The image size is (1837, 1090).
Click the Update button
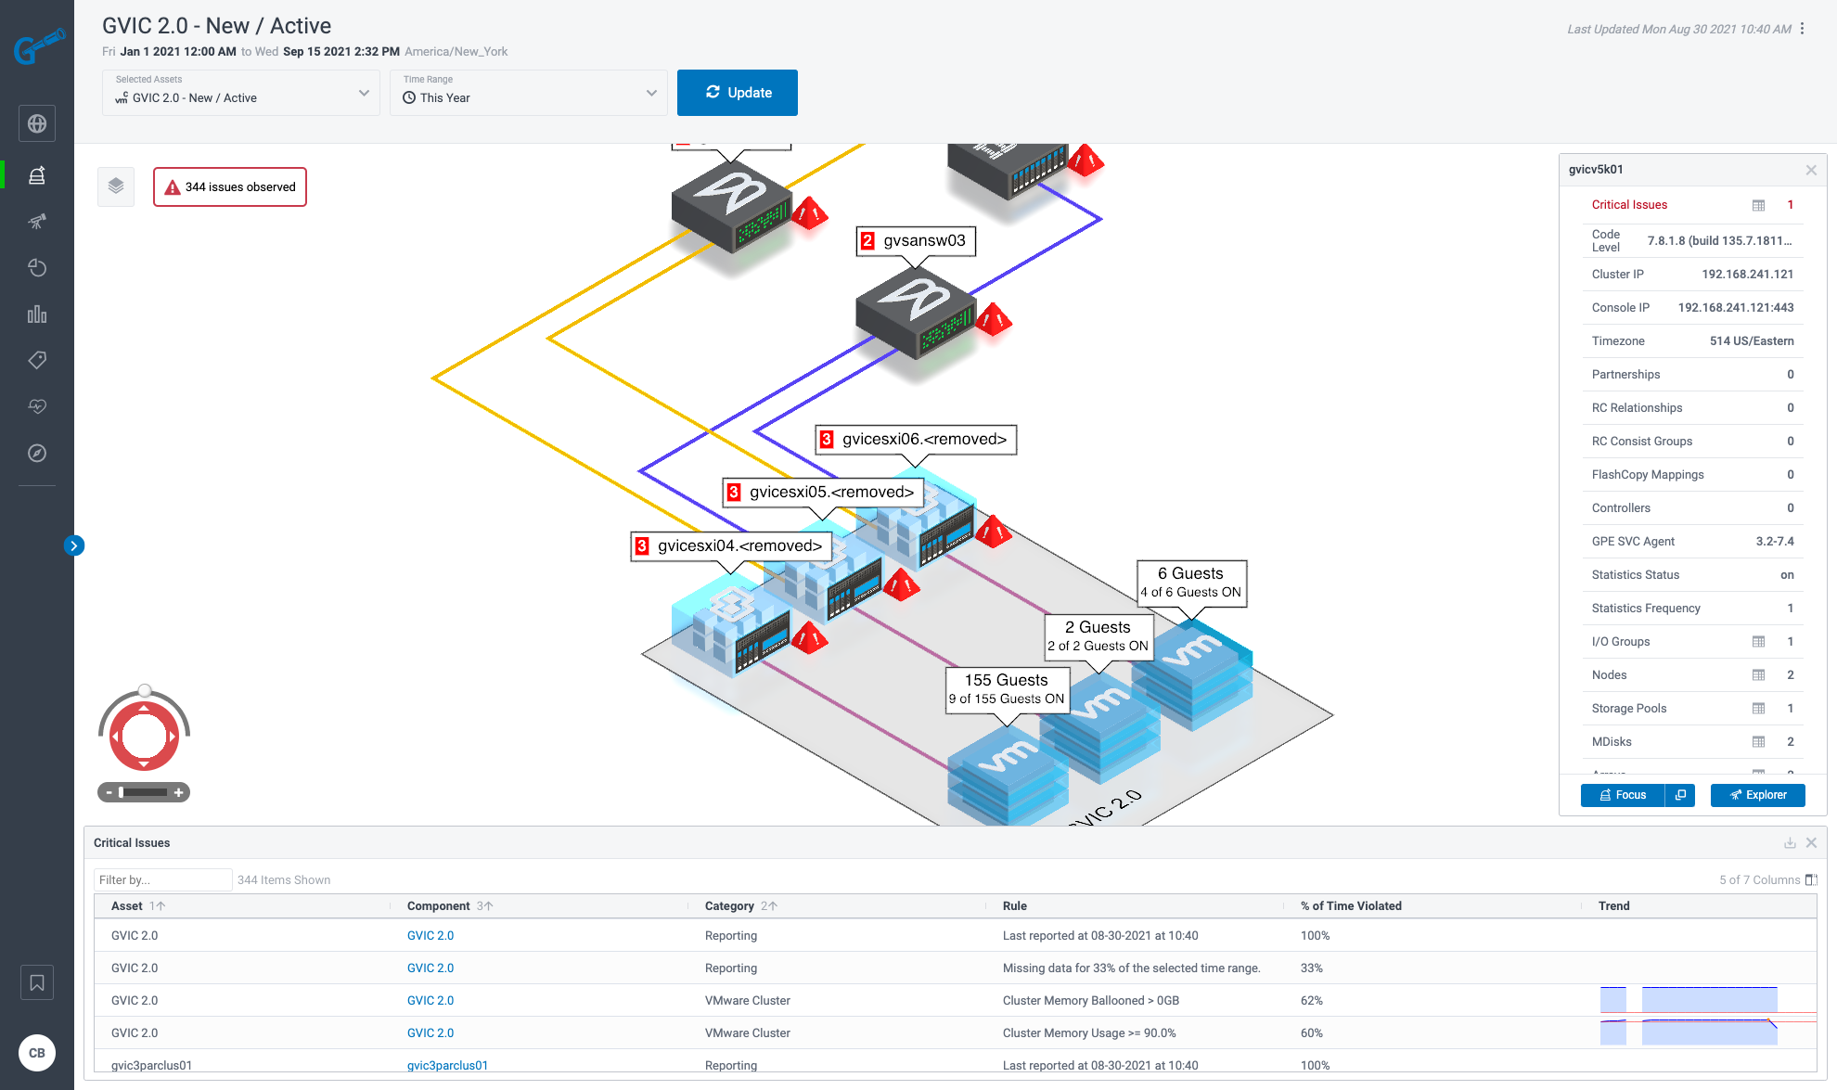[738, 93]
